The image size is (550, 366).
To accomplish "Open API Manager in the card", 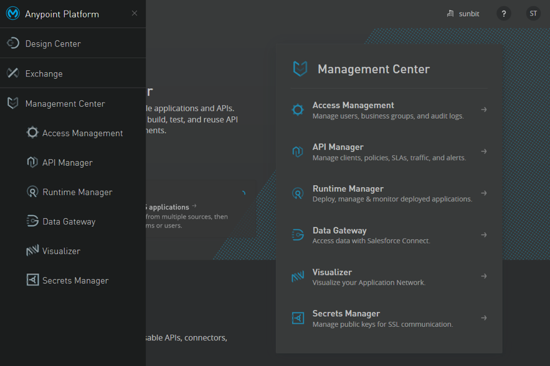I will pyautogui.click(x=338, y=147).
